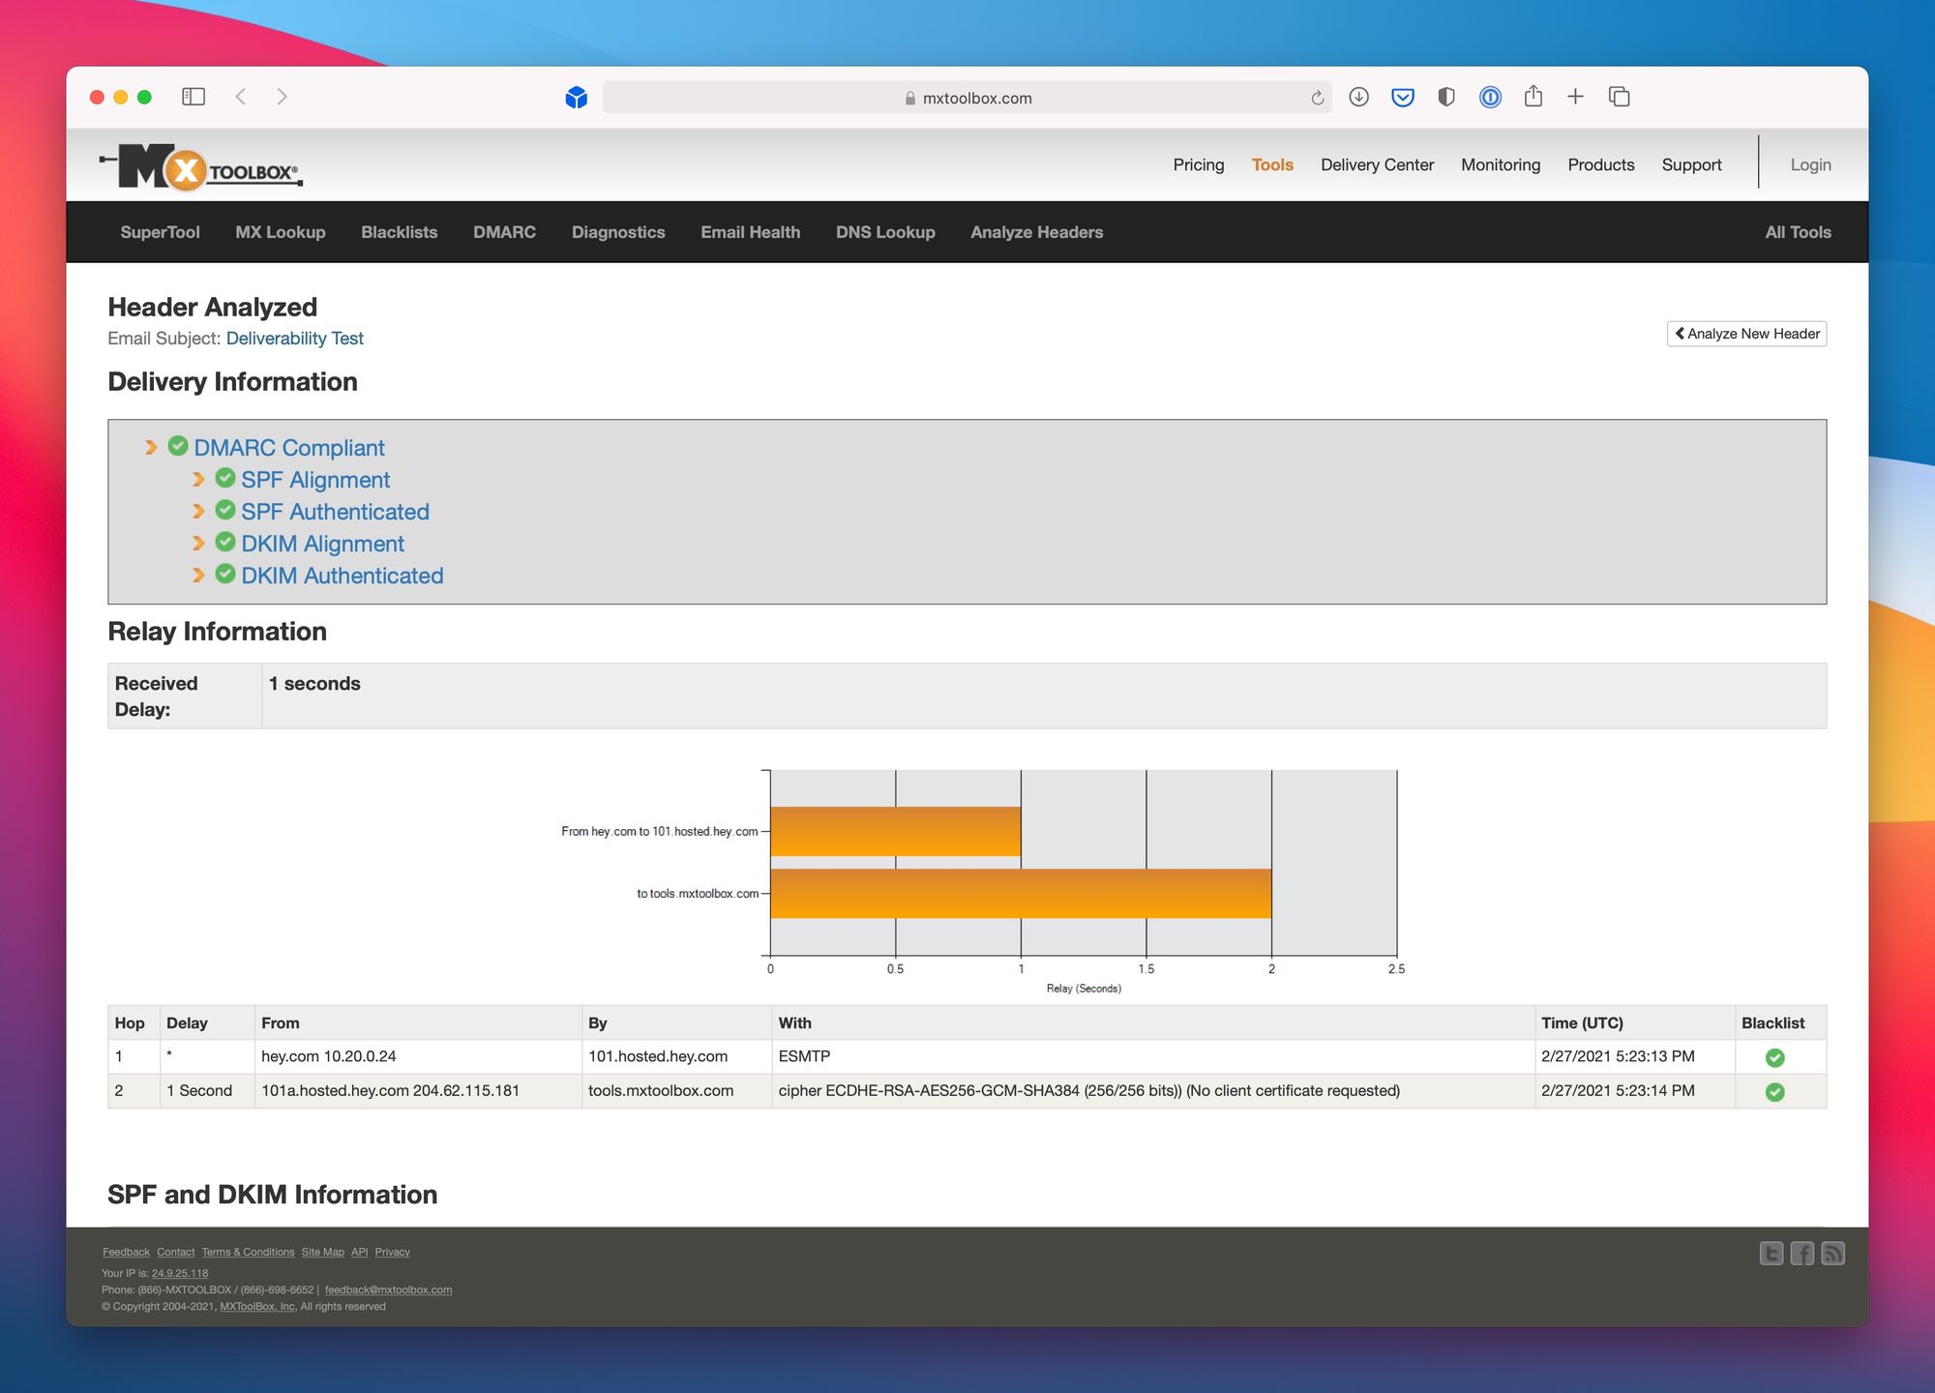Screen dimensions: 1935x1393
Task: Expand the DMARC Compliant details row
Action: 150,446
